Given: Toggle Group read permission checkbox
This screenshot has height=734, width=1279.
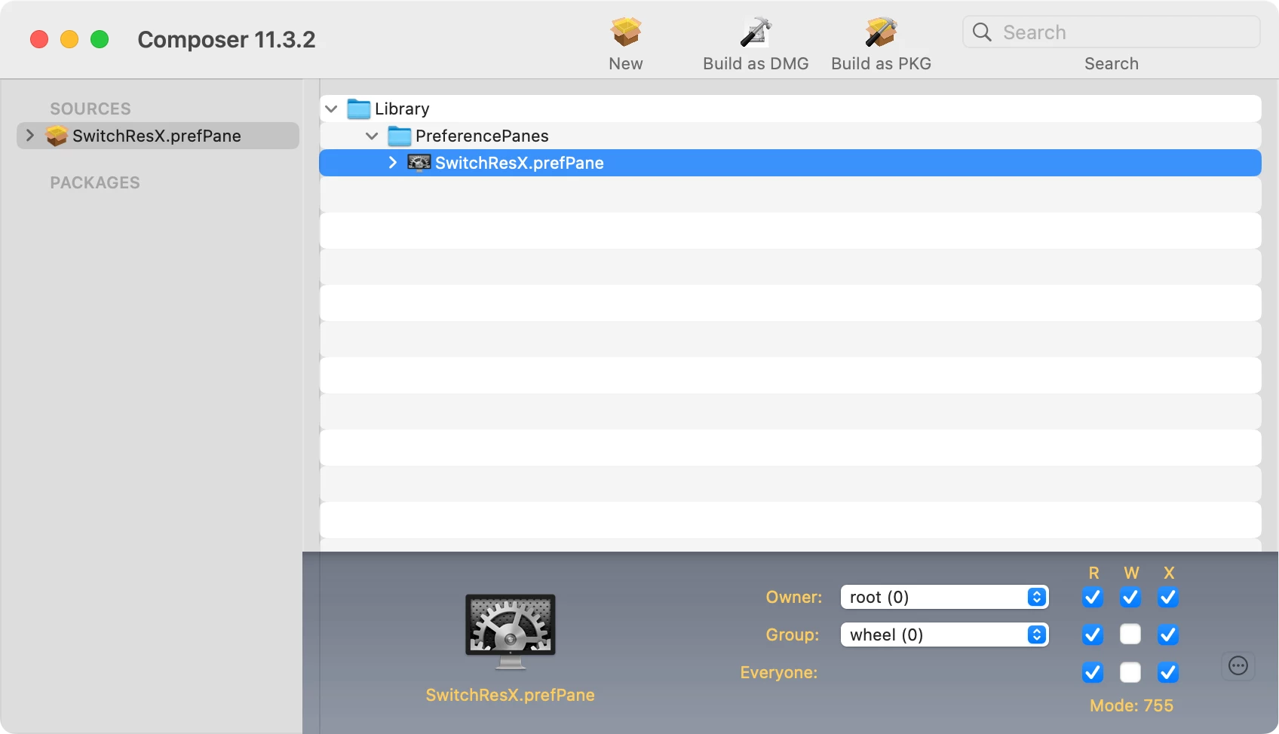Looking at the screenshot, I should [1093, 635].
